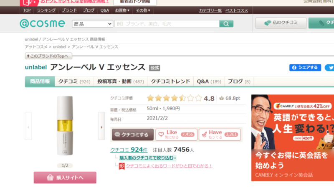Click the 公式 badge
334x188 pixels.
(x=154, y=68)
